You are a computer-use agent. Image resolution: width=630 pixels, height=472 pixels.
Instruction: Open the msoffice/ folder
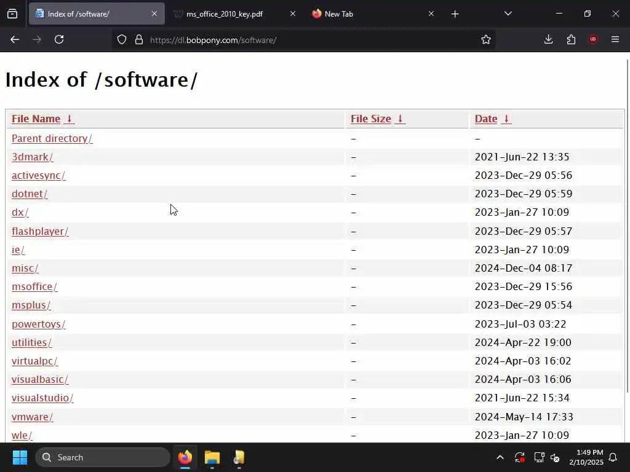coord(34,287)
